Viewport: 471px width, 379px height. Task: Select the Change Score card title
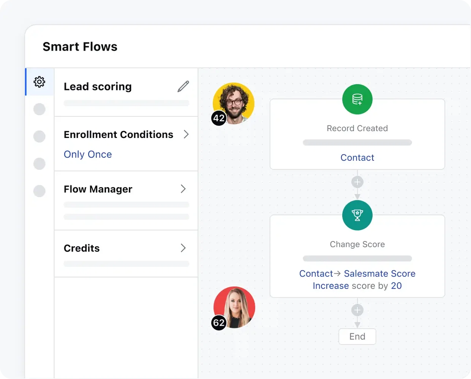pyautogui.click(x=357, y=244)
